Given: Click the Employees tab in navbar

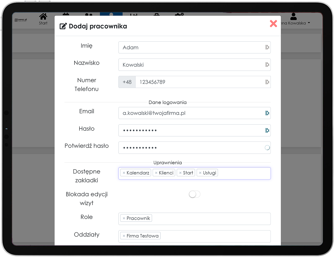Looking at the screenshot, I should (x=111, y=14).
